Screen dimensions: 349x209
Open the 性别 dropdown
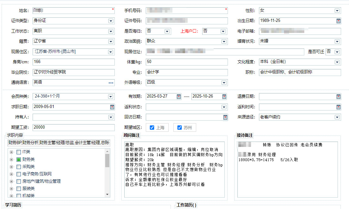337,11
